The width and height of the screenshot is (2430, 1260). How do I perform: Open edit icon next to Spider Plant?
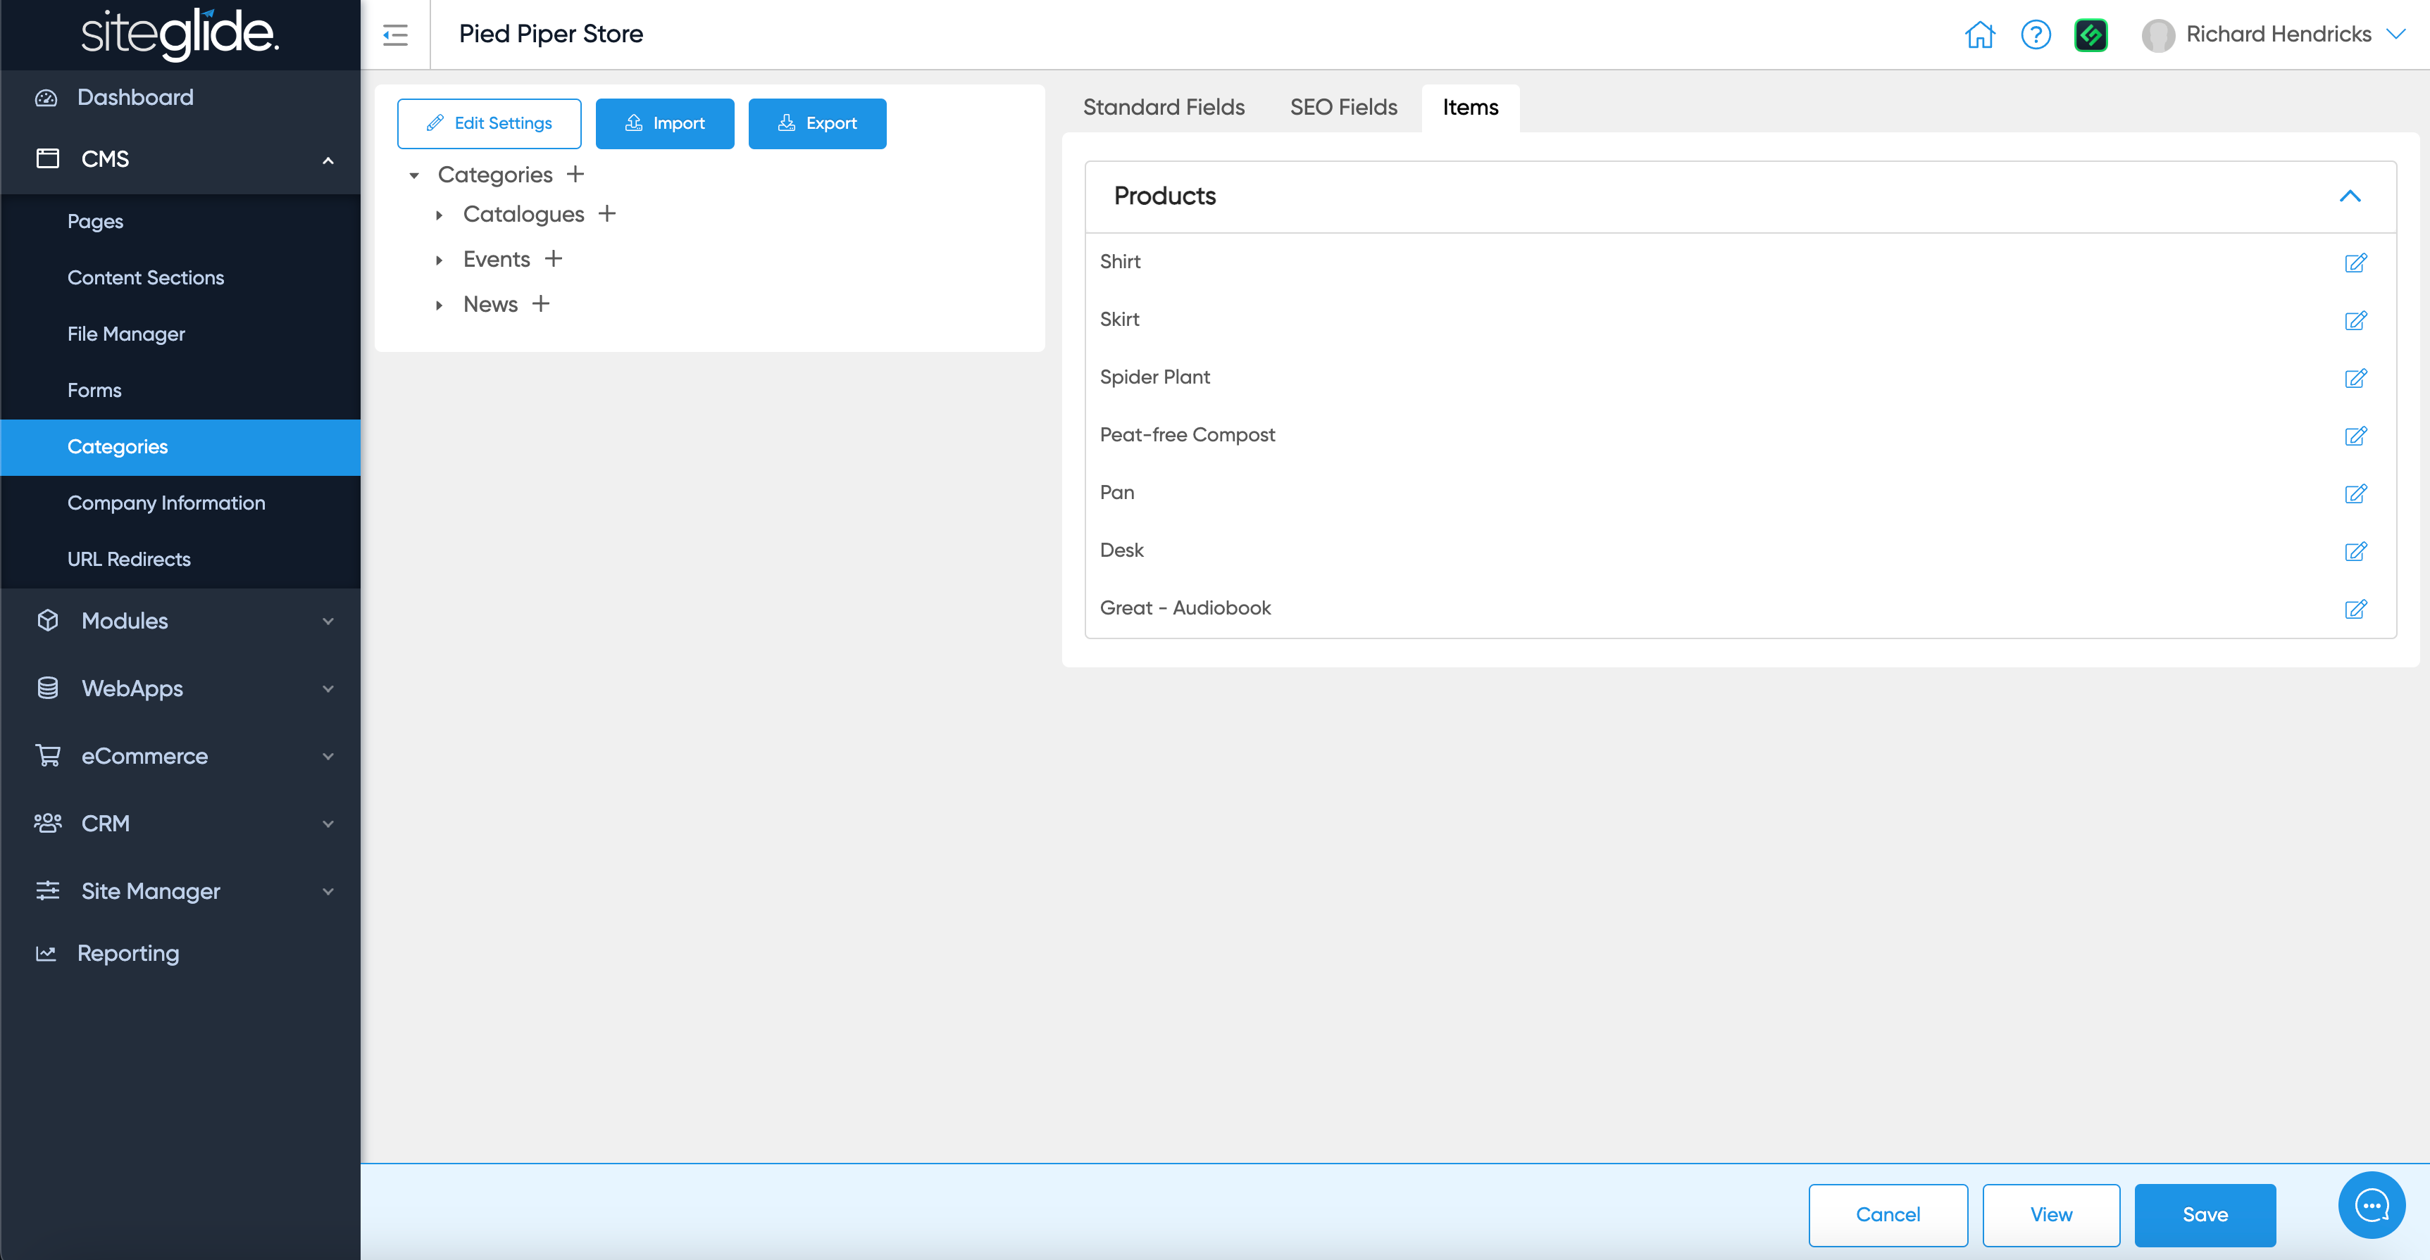tap(2355, 378)
